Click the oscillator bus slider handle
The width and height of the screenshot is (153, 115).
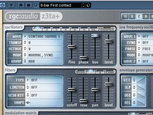(95, 36)
